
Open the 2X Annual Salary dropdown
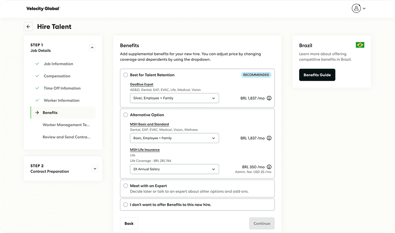pos(174,169)
